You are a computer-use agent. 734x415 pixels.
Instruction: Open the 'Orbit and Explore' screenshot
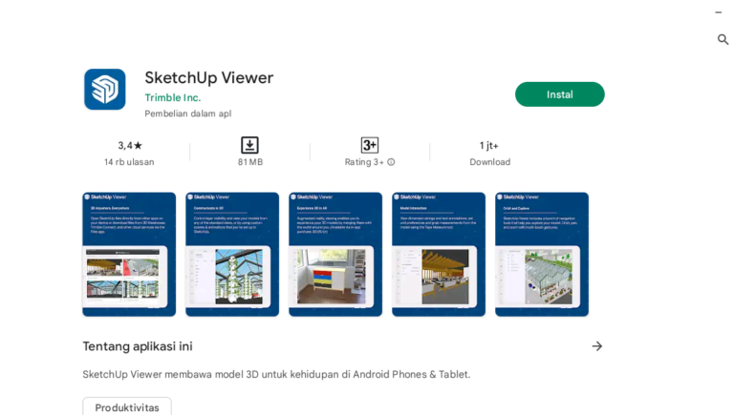[x=542, y=254]
